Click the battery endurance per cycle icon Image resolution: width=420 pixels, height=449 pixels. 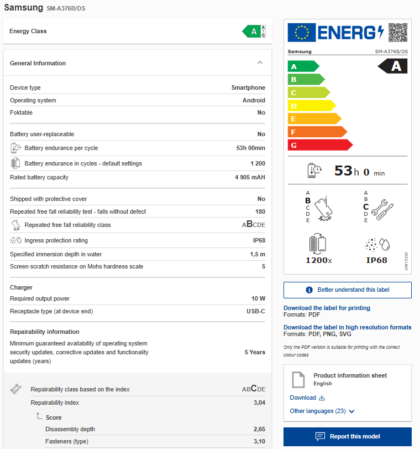pos(15,148)
